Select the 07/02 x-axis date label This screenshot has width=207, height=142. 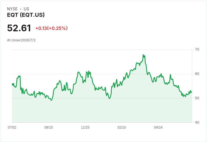pos(12,127)
